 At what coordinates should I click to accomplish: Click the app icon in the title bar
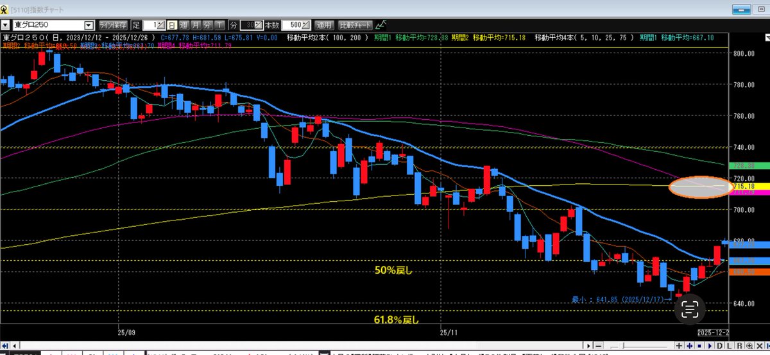pos(4,10)
